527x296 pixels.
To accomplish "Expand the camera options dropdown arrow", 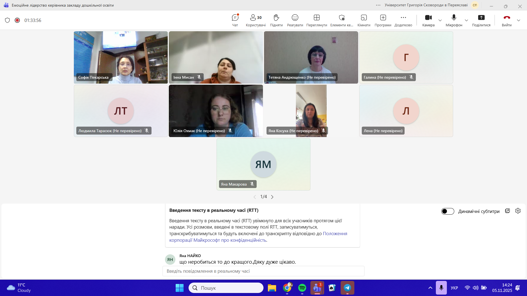I will pos(440,20).
